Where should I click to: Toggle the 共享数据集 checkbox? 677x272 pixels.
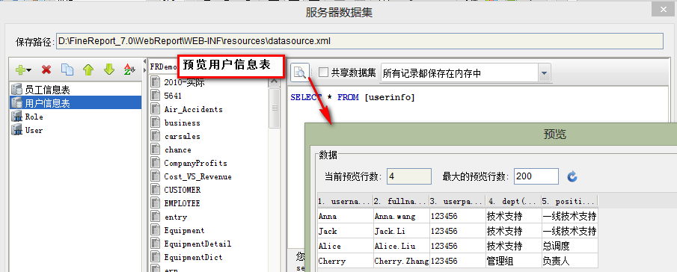[x=323, y=72]
